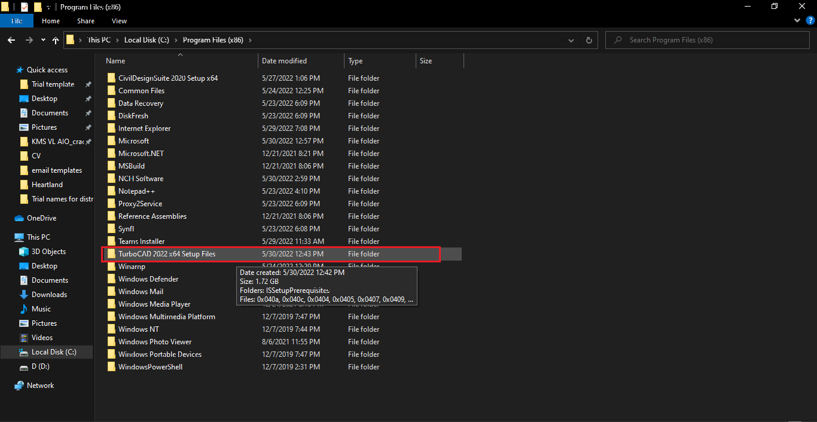Open the recent locations dropdown arrow

[x=43, y=40]
